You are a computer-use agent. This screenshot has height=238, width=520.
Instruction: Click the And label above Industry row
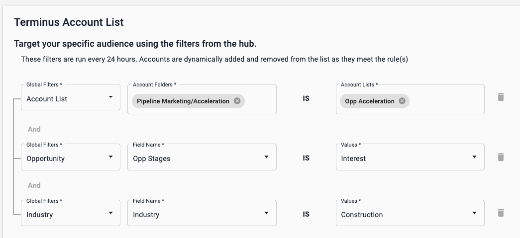(34, 185)
